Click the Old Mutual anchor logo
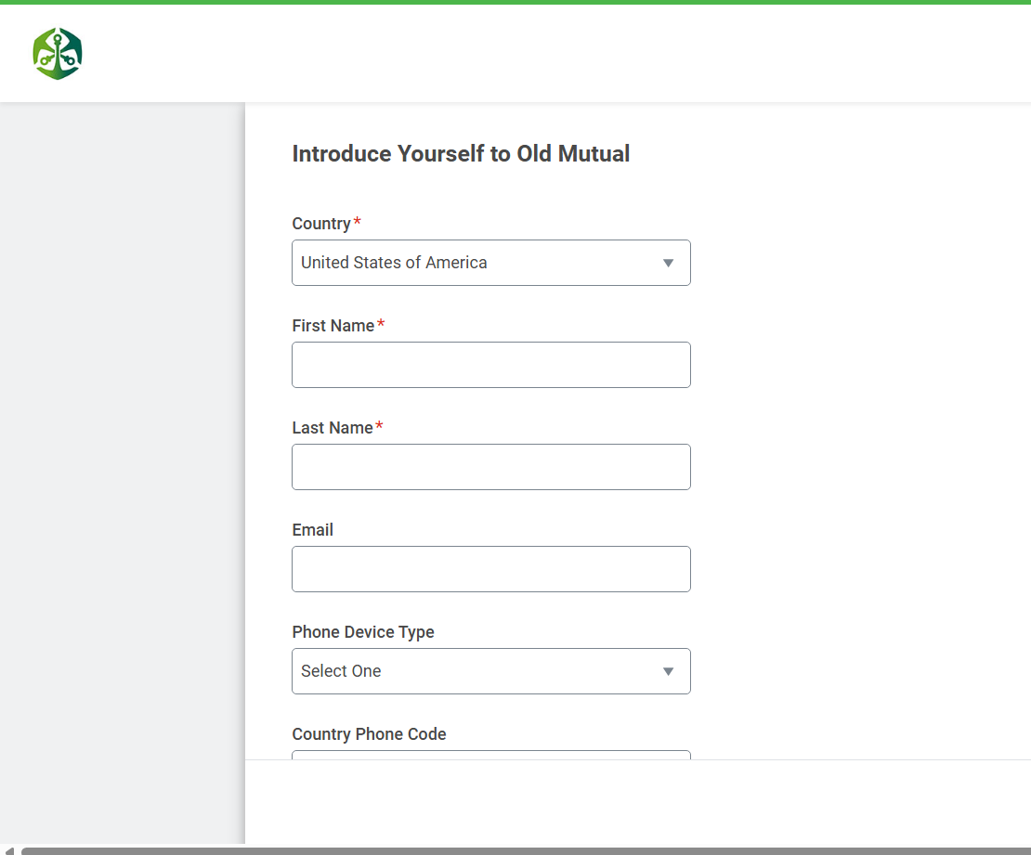This screenshot has width=1031, height=855. [x=58, y=54]
